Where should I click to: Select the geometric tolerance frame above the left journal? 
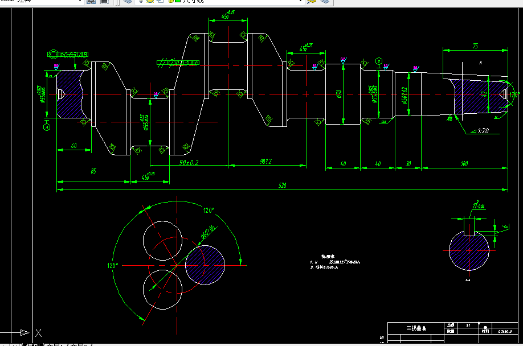68,54
